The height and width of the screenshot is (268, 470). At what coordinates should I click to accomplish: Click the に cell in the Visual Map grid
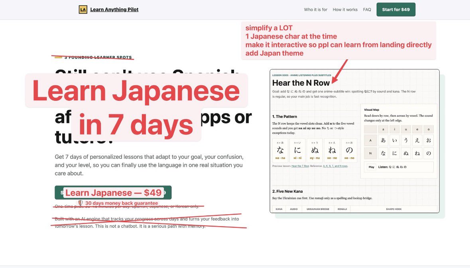(395, 153)
